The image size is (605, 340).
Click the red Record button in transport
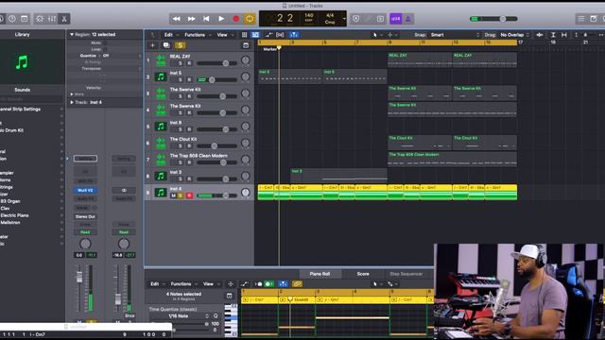tap(235, 19)
